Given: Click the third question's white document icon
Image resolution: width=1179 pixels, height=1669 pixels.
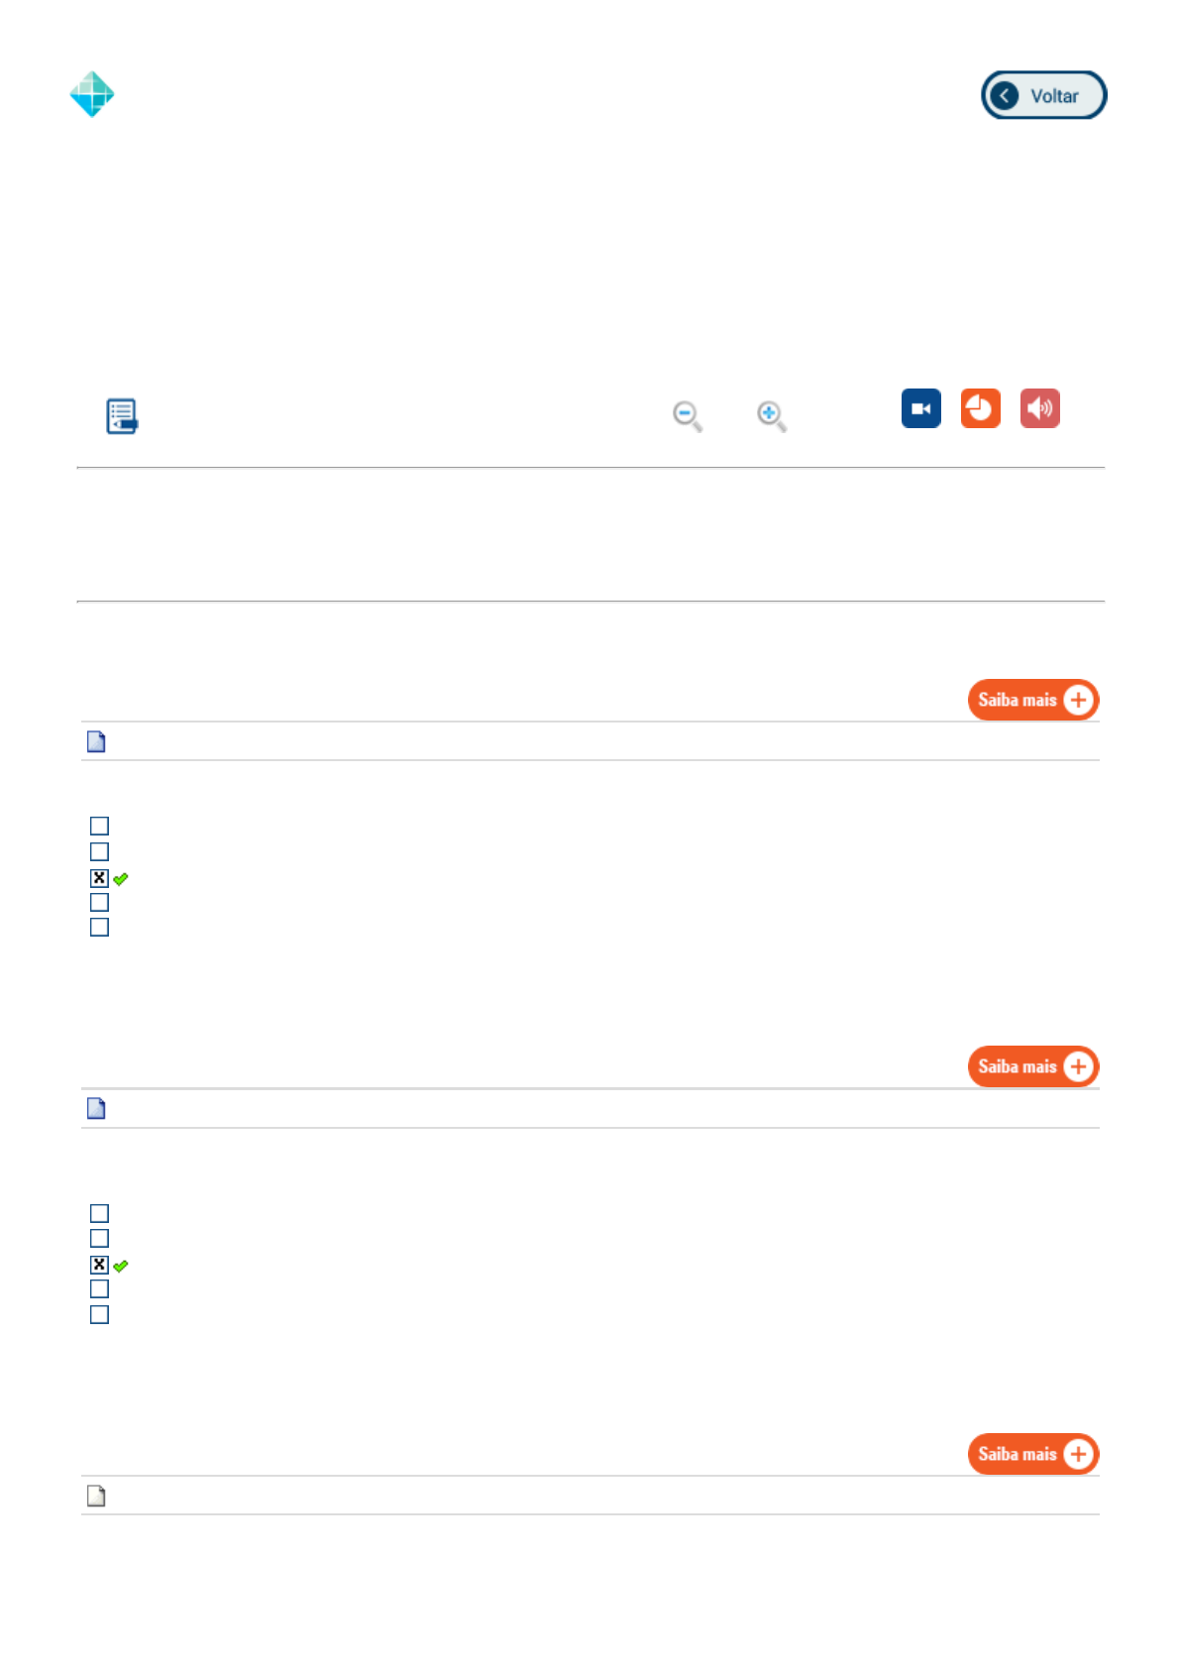Looking at the screenshot, I should click(96, 1496).
